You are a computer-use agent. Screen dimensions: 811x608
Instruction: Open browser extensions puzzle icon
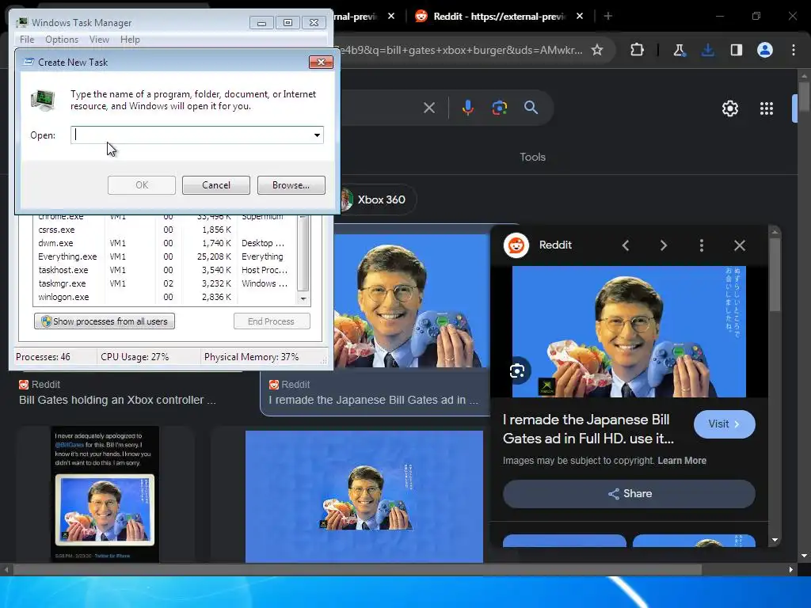(638, 50)
